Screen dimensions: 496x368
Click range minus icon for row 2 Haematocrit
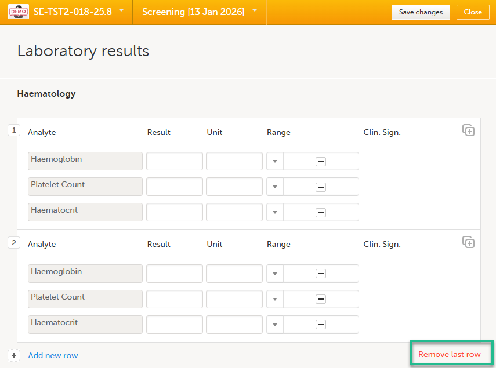pyautogui.click(x=320, y=325)
